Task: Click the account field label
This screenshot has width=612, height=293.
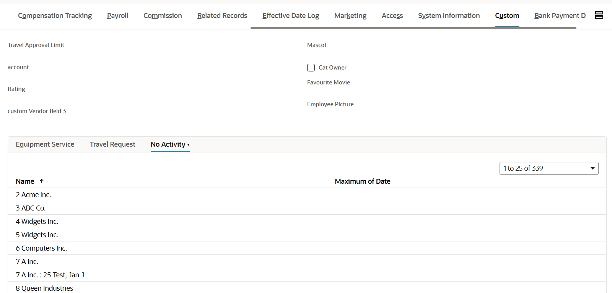Action: 18,67
